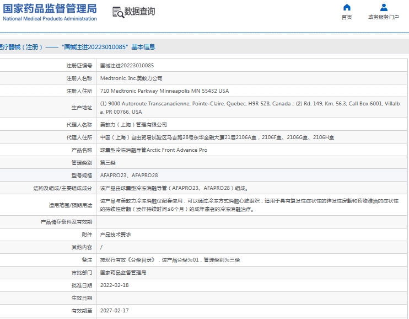This screenshot has height=319, width=409.
Task: Select the intended use paragraph 该产品与美敦力冷冻消融仪配套使用
Action: (249, 205)
